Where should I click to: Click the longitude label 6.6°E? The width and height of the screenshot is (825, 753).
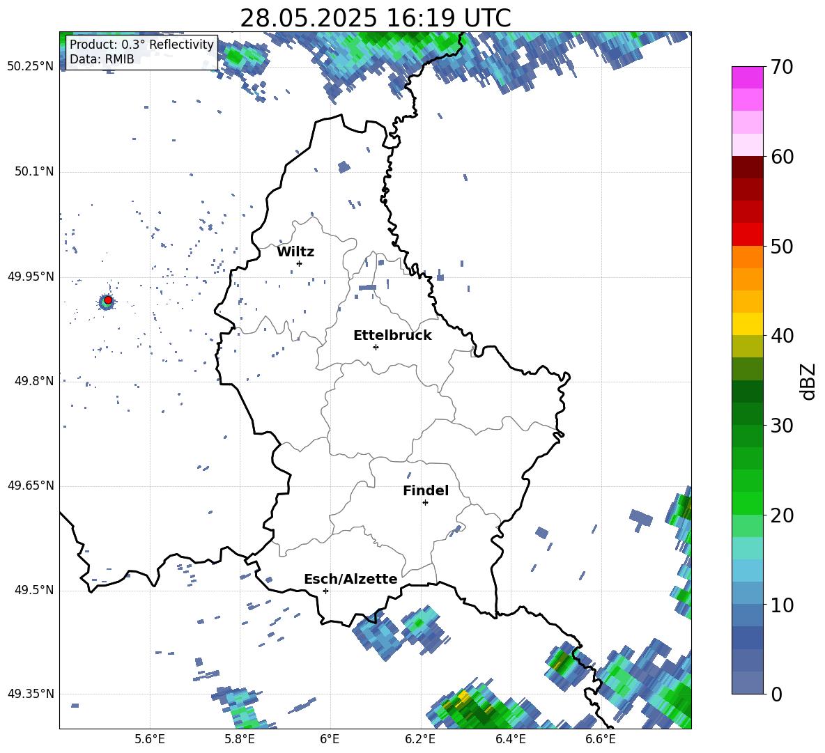(601, 739)
